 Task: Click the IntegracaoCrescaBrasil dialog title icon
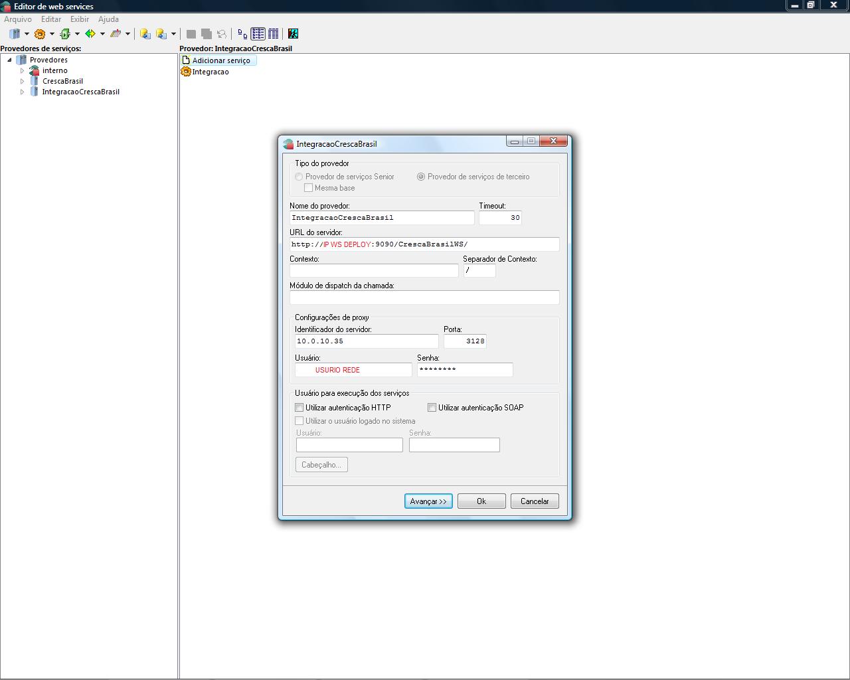coord(288,144)
